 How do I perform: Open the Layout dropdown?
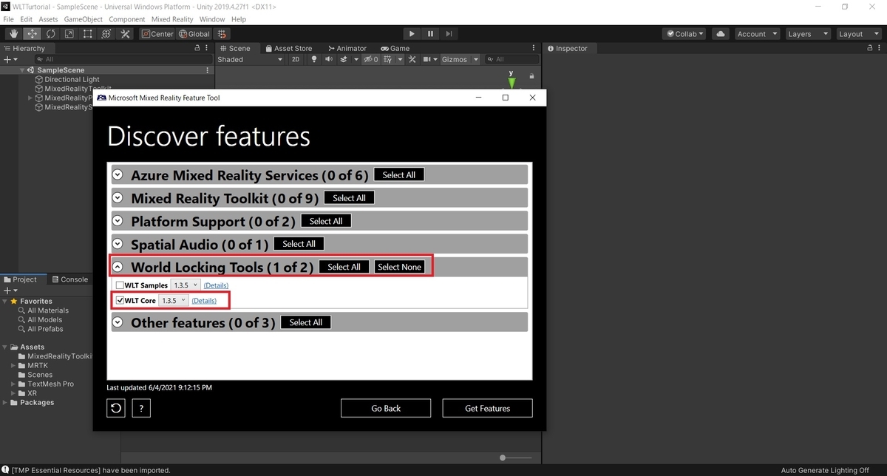click(857, 34)
